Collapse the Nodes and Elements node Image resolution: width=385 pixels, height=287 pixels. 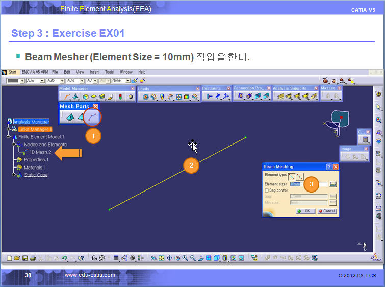click(14, 145)
